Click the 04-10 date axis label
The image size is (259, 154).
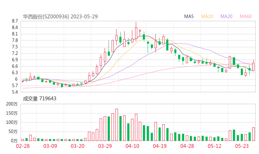pyautogui.click(x=132, y=146)
